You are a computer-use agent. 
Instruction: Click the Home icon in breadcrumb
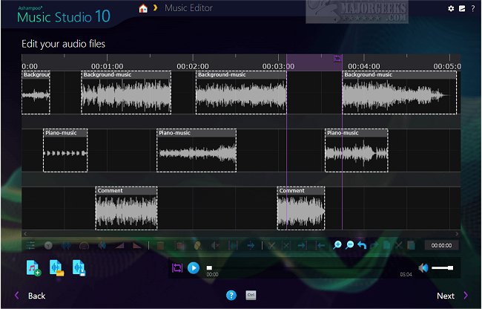click(x=142, y=8)
